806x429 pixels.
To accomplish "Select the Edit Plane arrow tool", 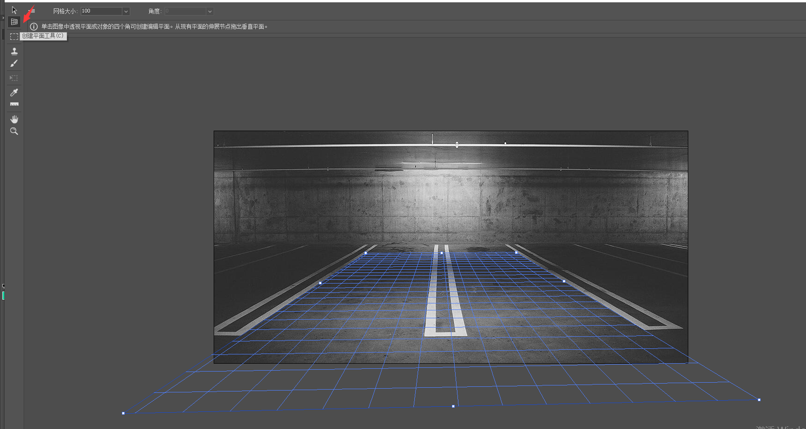I will coord(14,10).
